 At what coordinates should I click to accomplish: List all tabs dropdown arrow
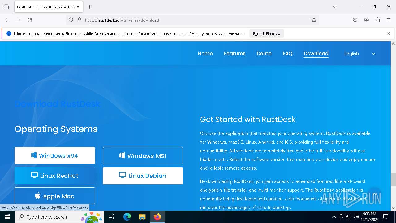(335, 7)
